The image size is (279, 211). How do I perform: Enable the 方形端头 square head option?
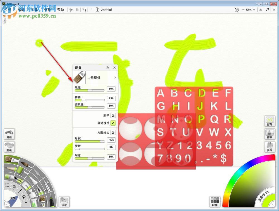(112, 133)
